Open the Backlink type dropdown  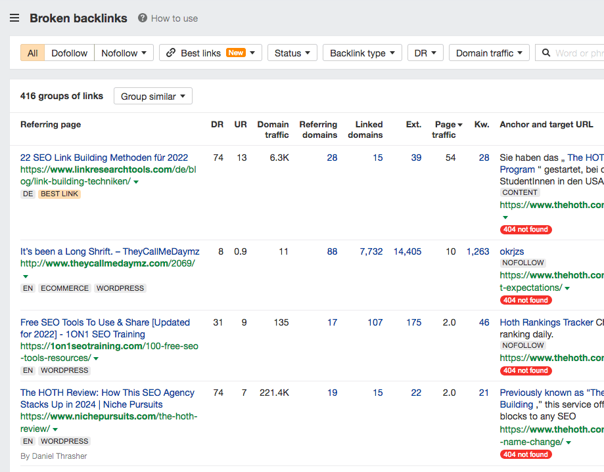(362, 53)
